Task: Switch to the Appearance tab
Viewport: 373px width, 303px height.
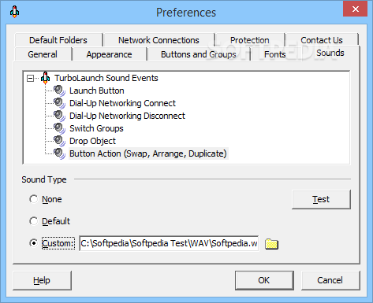Action: [110, 54]
